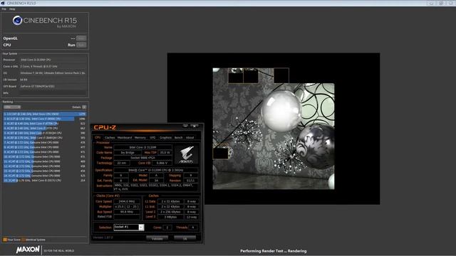Click the CPU-Z Name field value
This screenshot has height=256, width=456.
coord(142,147)
